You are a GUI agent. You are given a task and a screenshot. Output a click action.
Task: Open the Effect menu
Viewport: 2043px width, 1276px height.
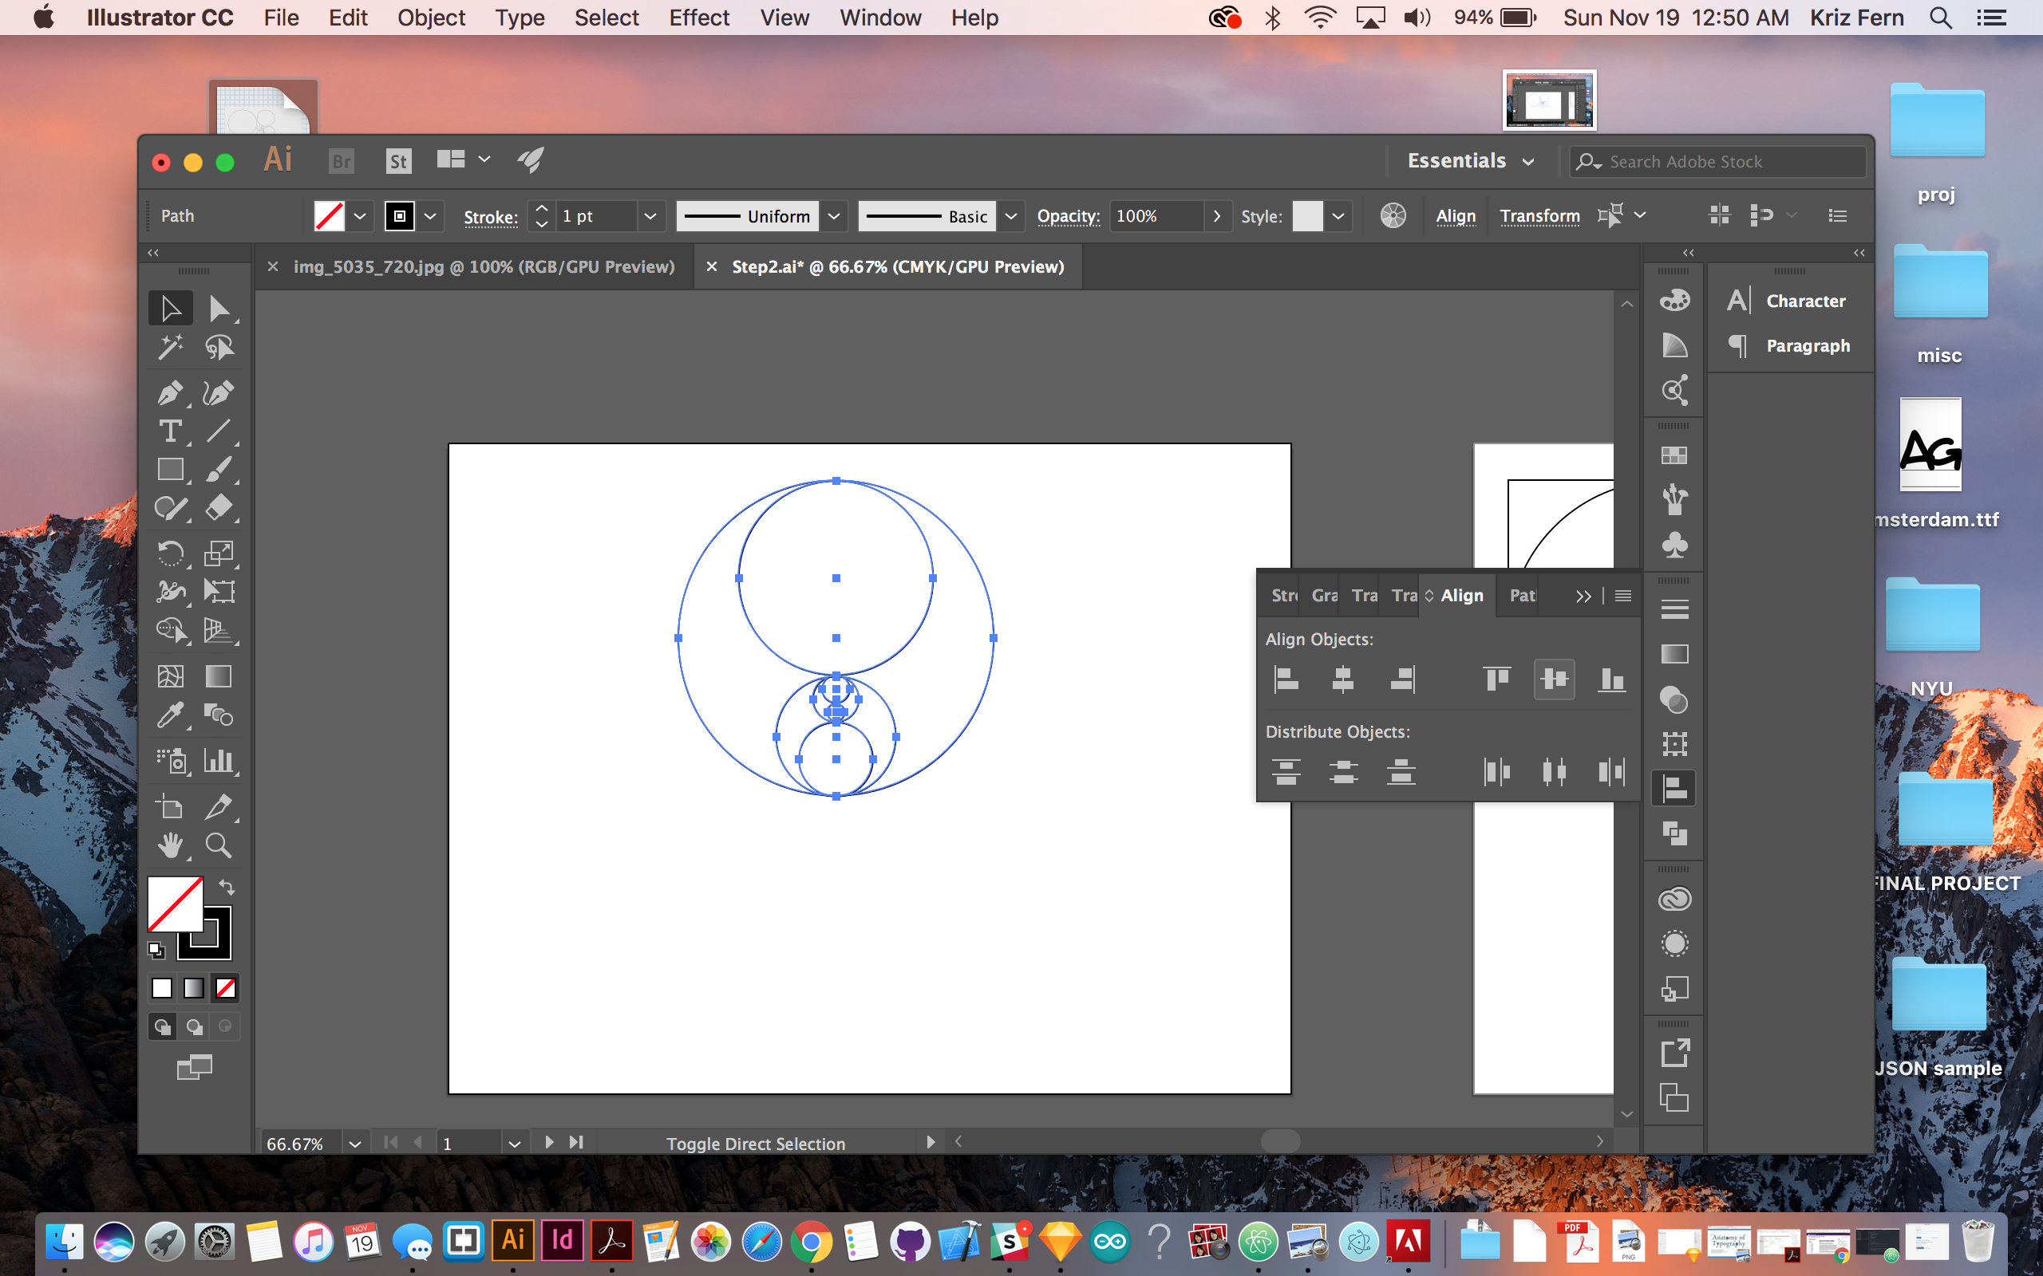pos(698,18)
